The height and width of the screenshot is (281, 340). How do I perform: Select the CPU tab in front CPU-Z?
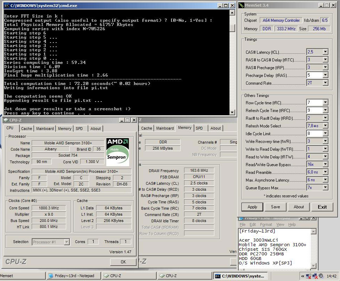click(x=10, y=128)
